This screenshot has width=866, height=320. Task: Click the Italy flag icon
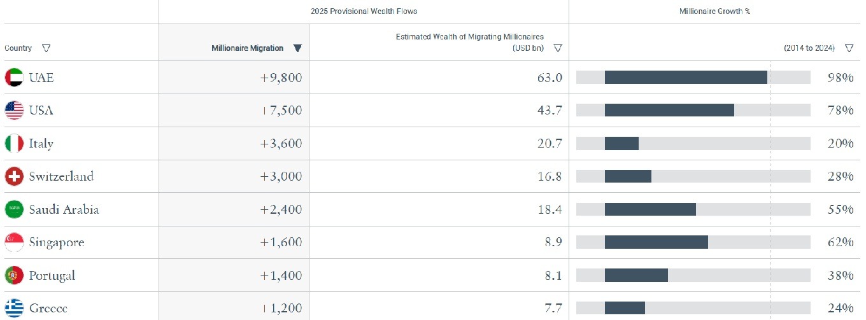[14, 144]
